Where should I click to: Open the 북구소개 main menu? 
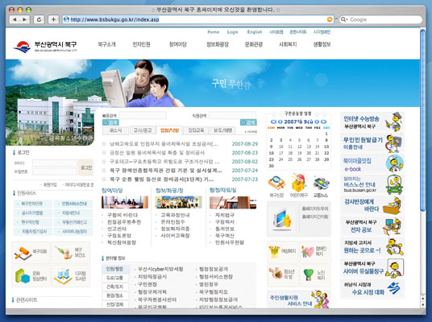click(x=106, y=44)
